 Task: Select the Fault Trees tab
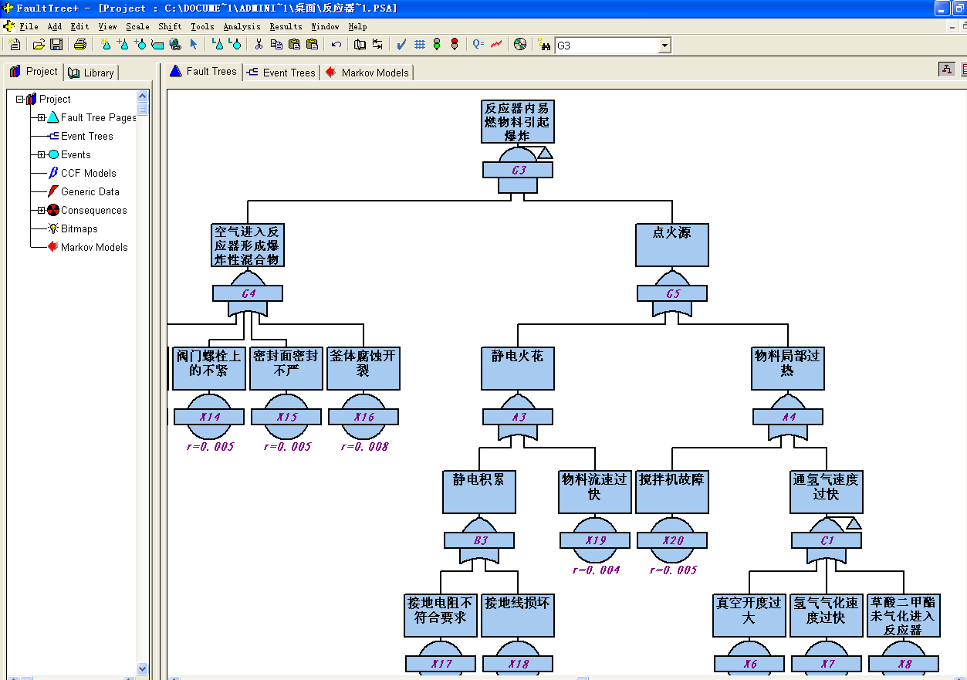click(203, 71)
